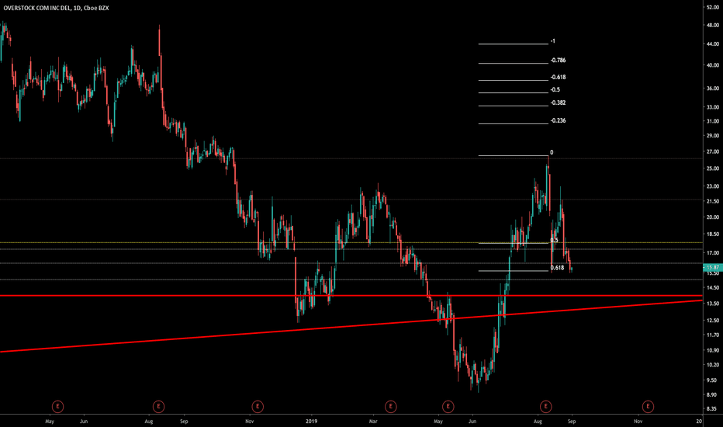The height and width of the screenshot is (427, 723).
Task: Click the OVERSTOCK COM INC DEL symbol title
Action: [37, 8]
